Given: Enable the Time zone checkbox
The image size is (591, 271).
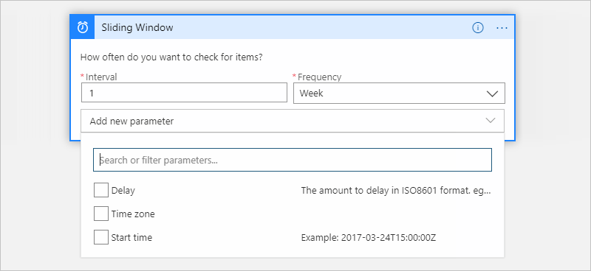Looking at the screenshot, I should coord(100,214).
